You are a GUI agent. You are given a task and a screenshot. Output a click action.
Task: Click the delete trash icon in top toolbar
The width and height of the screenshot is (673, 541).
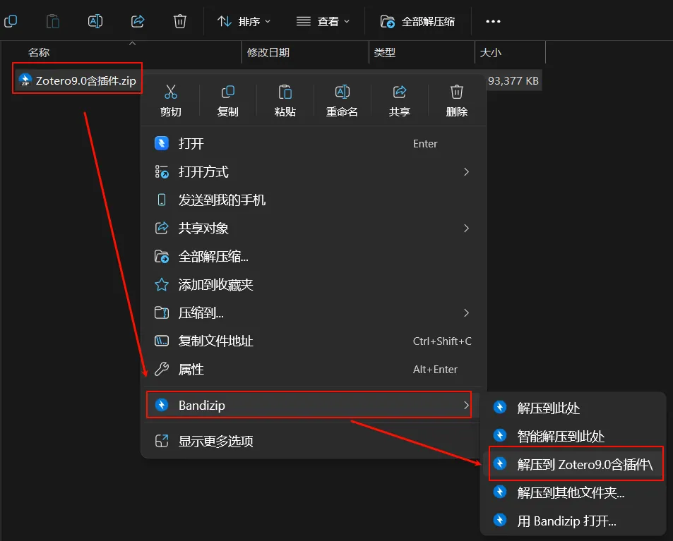click(180, 21)
